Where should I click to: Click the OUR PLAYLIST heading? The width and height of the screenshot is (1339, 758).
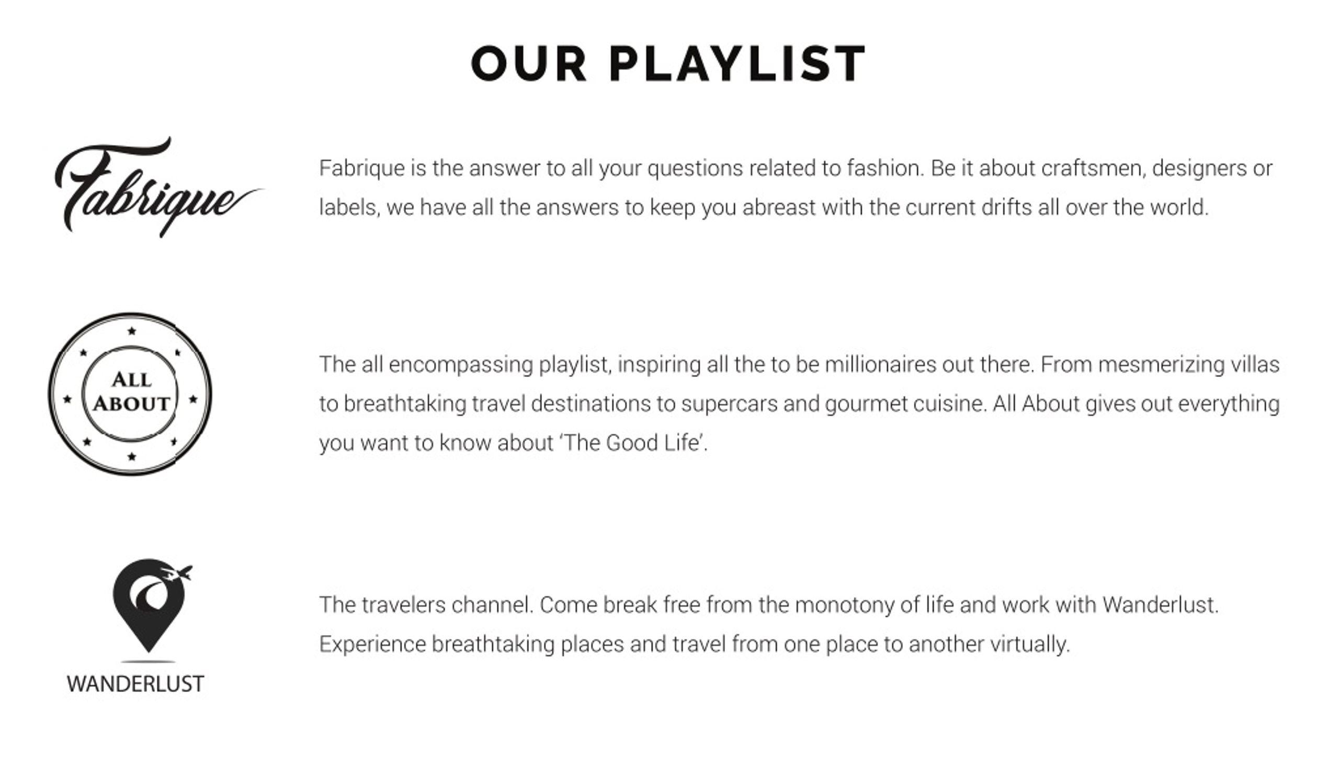pyautogui.click(x=669, y=63)
